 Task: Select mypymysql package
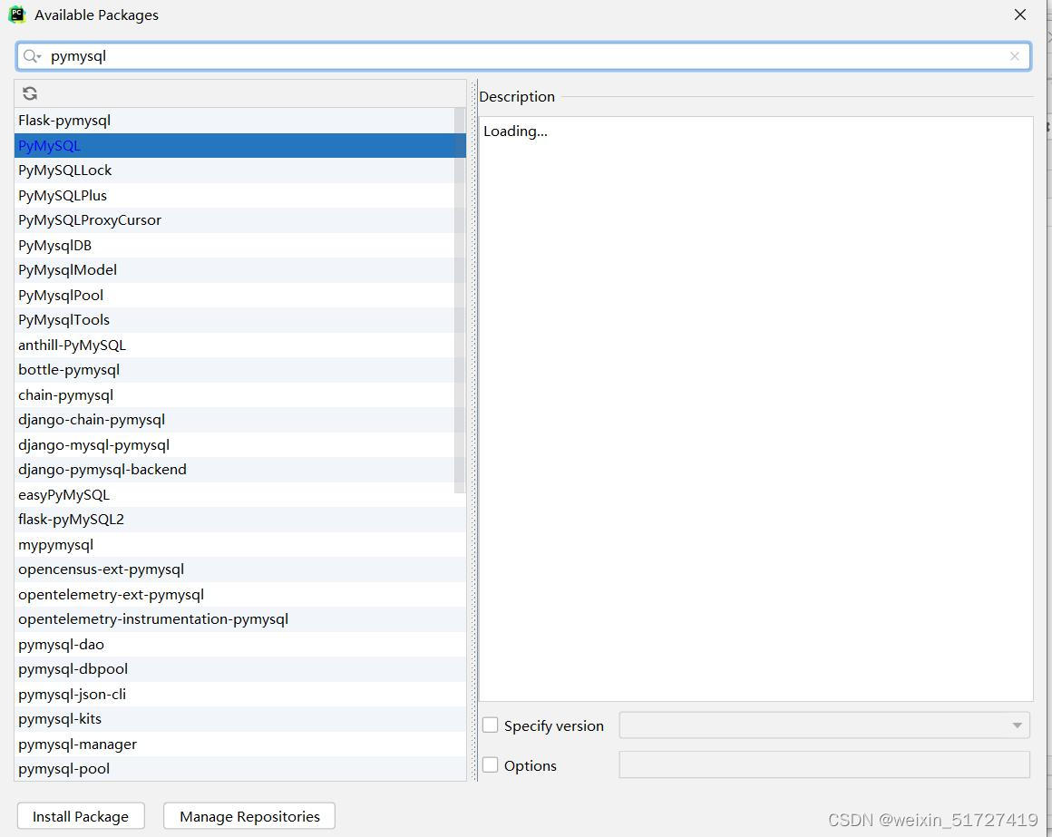[x=240, y=545]
